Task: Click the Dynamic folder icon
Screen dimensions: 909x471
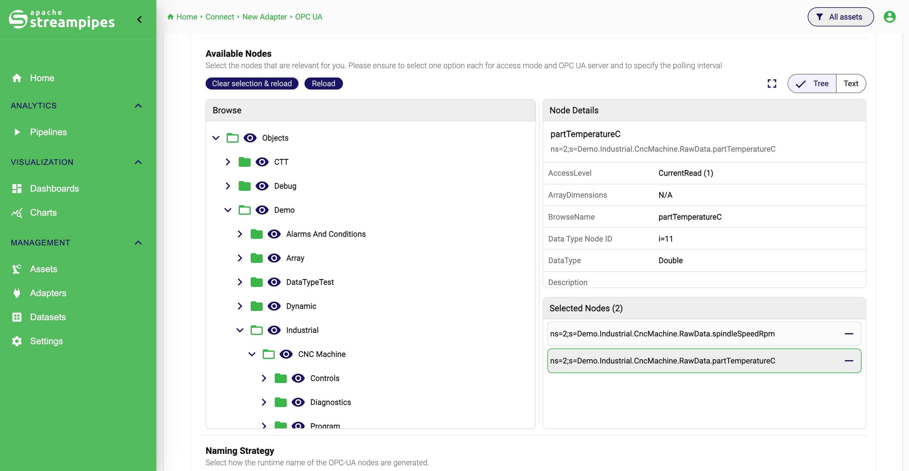Action: (x=256, y=306)
